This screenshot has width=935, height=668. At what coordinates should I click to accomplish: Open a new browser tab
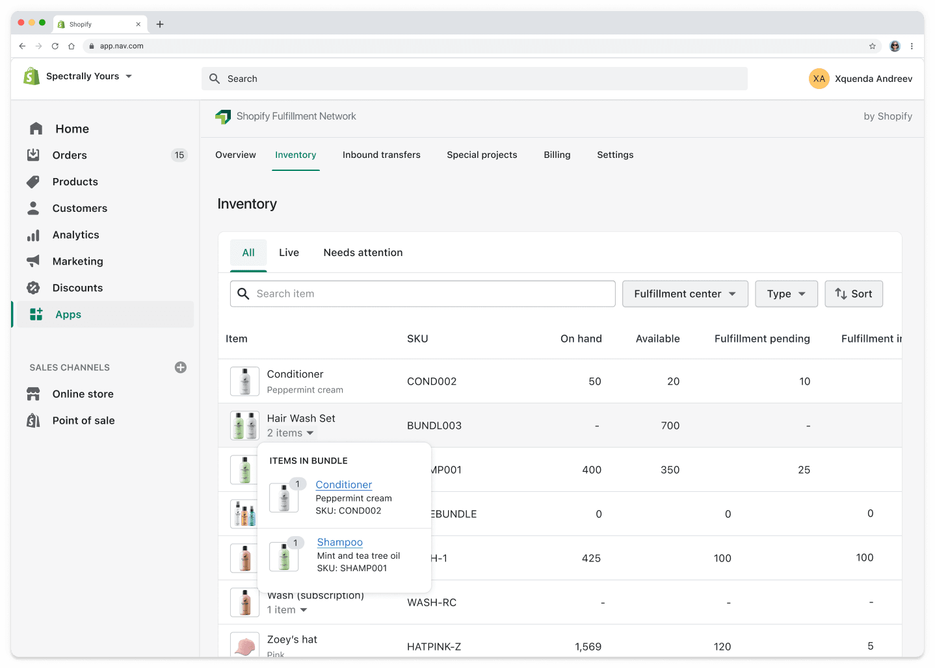(x=160, y=24)
